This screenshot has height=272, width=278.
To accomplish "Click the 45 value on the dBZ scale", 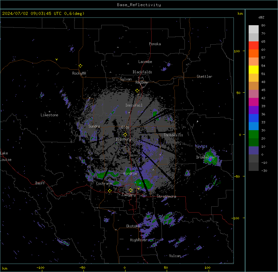I will [x=263, y=90].
